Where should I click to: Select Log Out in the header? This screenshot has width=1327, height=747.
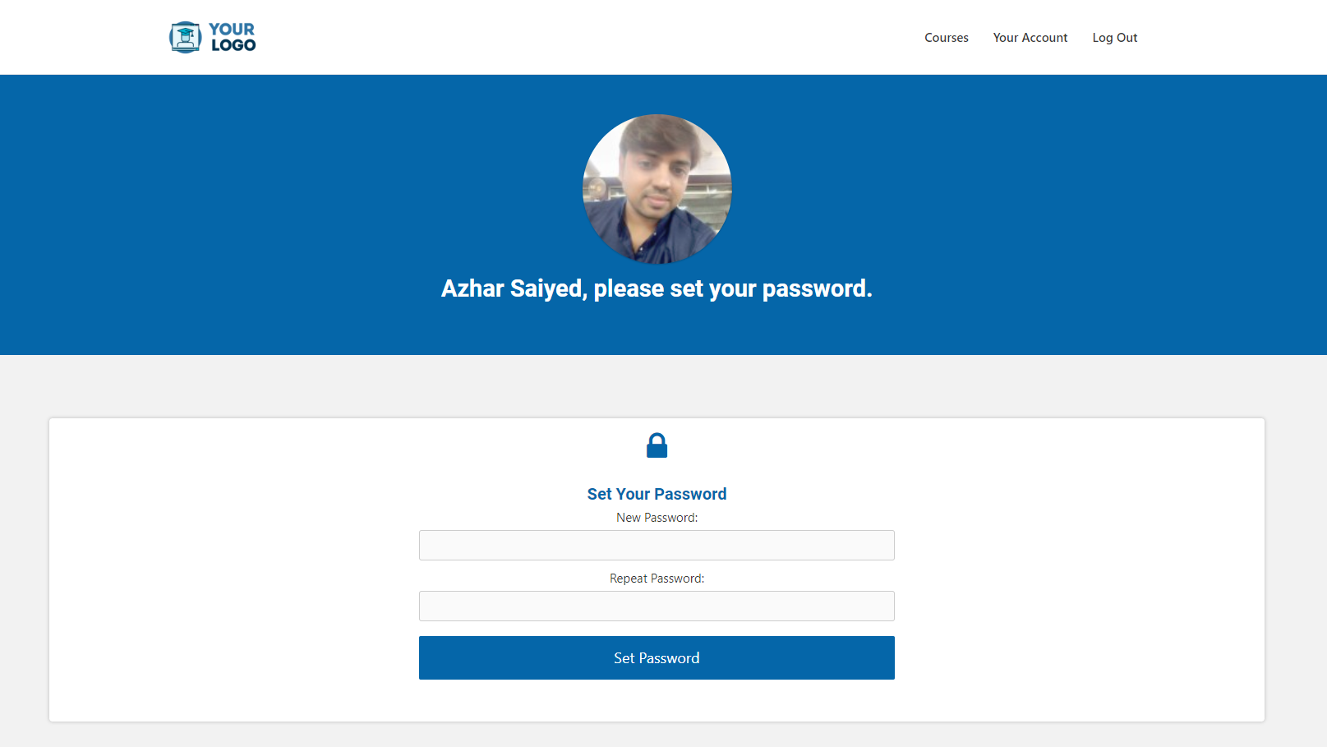(1114, 38)
